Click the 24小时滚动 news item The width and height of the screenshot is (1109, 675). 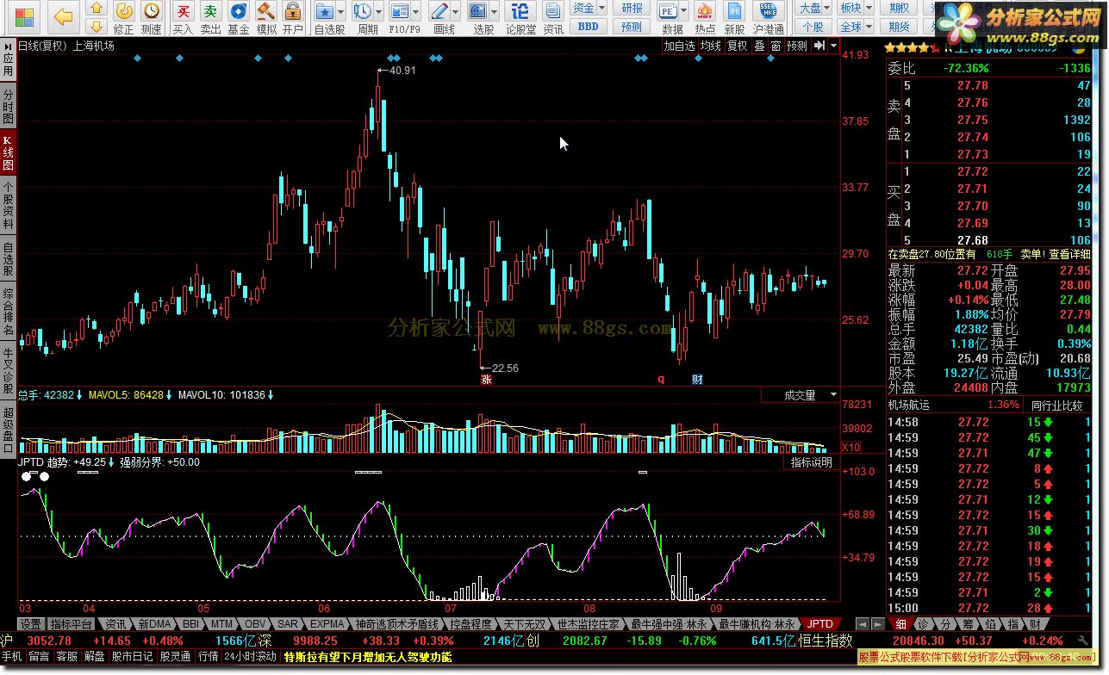(x=250, y=656)
